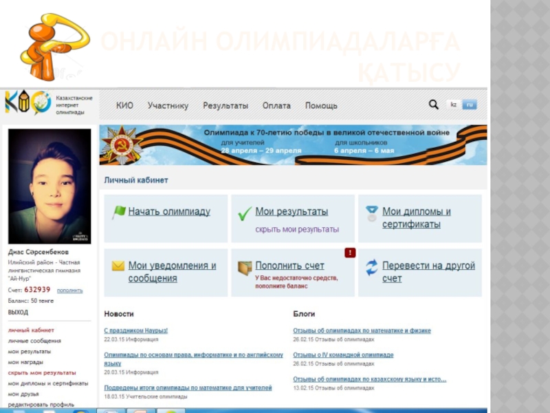Open личный кабинет in the sidebar

(31, 330)
